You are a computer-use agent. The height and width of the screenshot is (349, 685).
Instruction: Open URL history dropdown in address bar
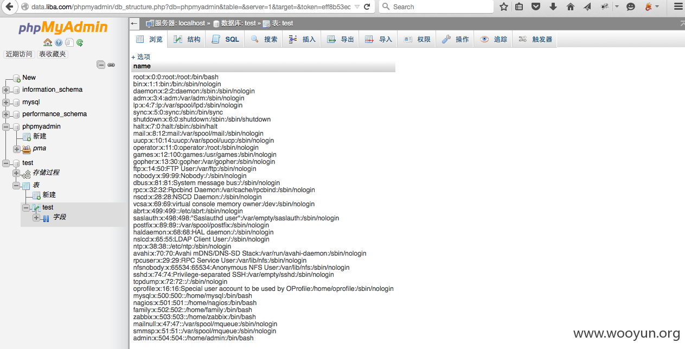pos(356,7)
